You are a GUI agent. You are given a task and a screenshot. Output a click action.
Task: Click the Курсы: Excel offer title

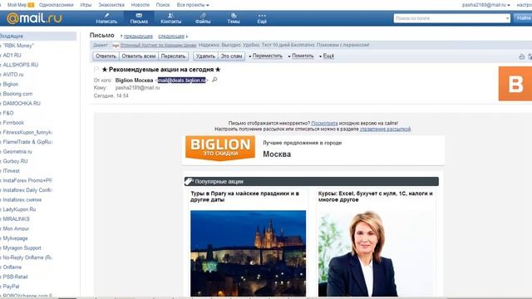click(x=375, y=197)
